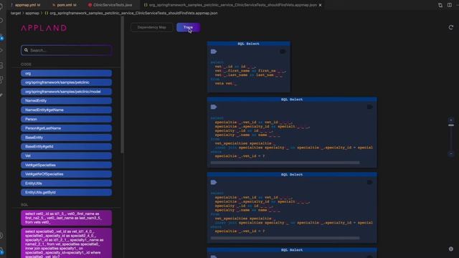Click 'appmap' in the breadcrumb path
The width and height of the screenshot is (459, 258).
tap(32, 13)
